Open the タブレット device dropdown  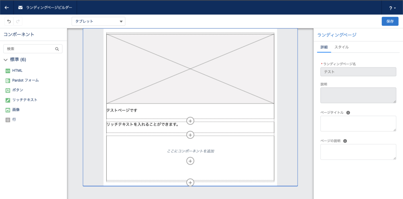pos(98,21)
